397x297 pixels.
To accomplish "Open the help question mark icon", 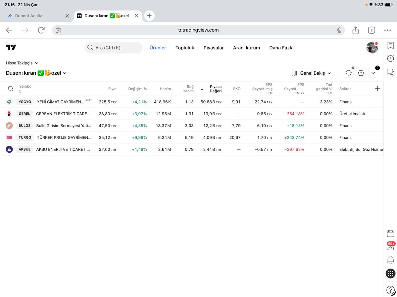I will coord(390,290).
